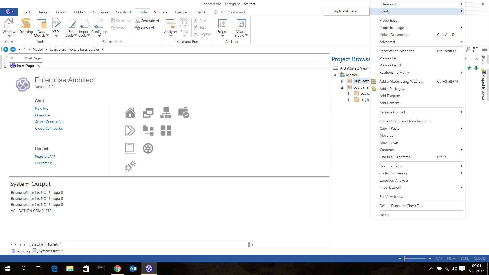This screenshot has width=489, height=275.
Task: Select Delete 'Duplicate Check Test'
Action: (x=417, y=206)
